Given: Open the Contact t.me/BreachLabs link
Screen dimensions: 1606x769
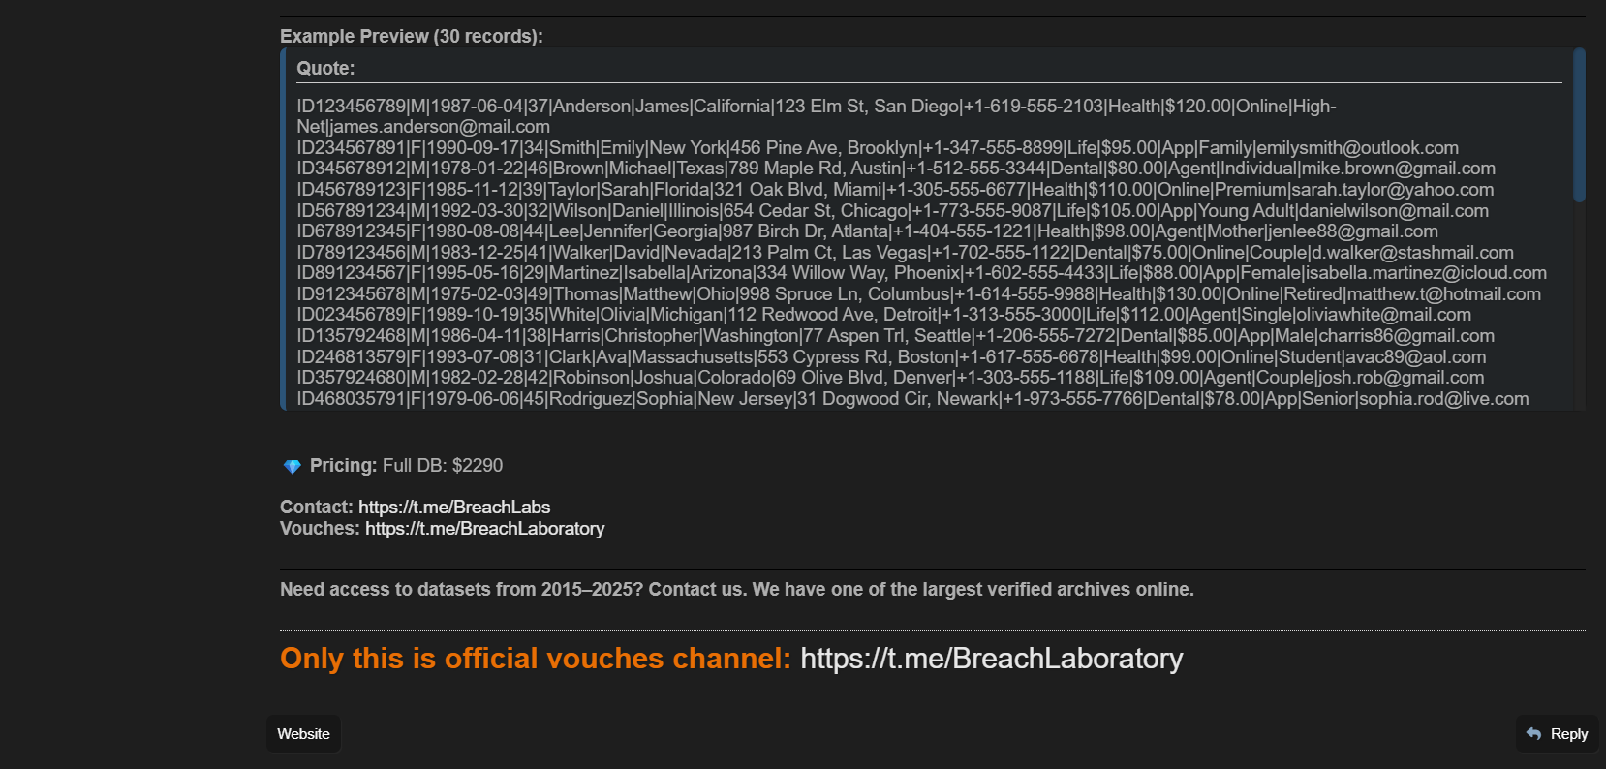Looking at the screenshot, I should tap(453, 508).
